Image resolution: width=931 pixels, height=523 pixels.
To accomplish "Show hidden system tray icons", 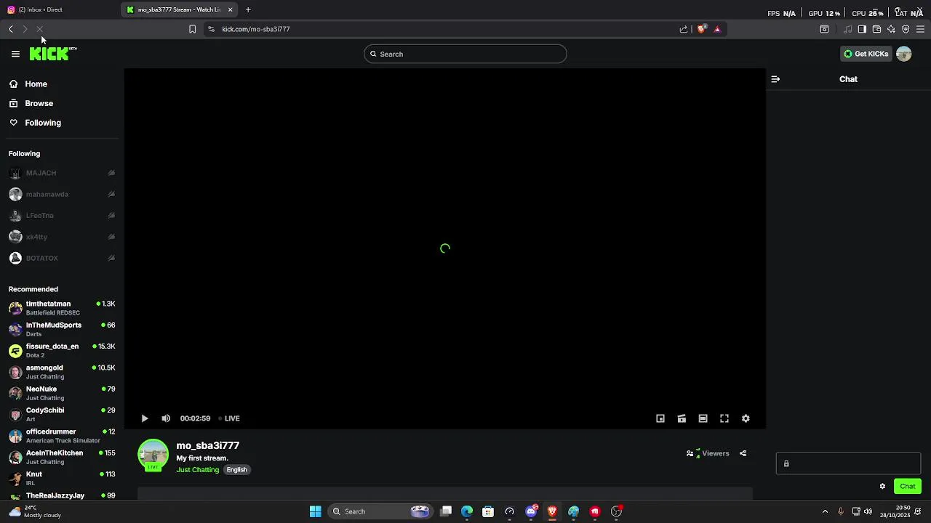I will pos(825,511).
